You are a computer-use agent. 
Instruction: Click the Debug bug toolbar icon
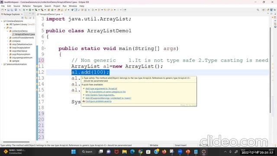(24, 10)
